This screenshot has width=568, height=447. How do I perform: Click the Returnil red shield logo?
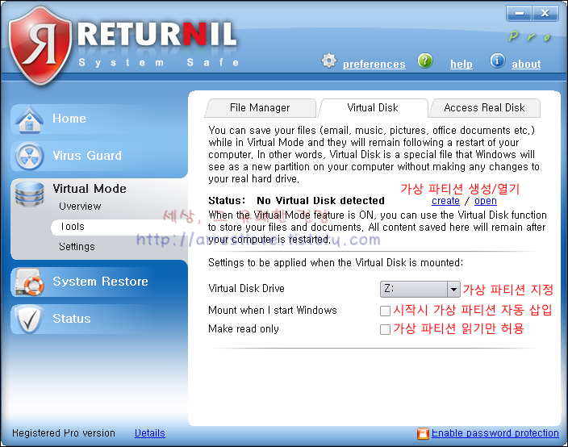[x=40, y=45]
